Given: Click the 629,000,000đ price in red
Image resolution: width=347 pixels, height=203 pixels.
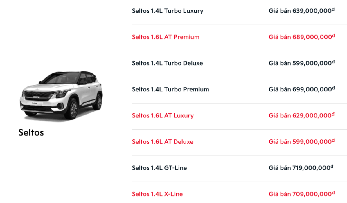Looking at the screenshot, I should [301, 115].
